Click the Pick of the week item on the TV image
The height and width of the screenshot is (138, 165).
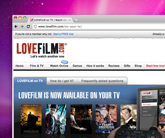tap(149, 101)
